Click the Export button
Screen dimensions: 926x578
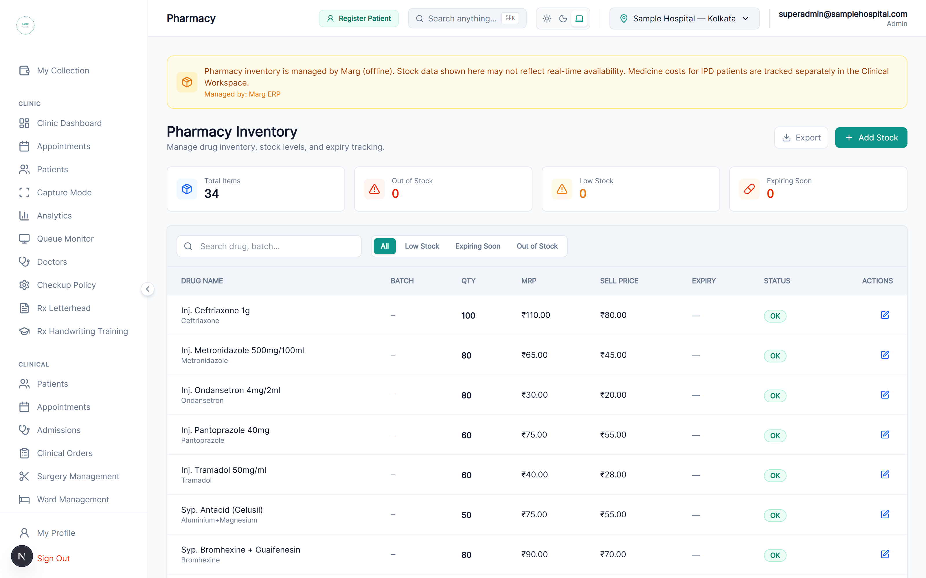[x=801, y=138]
